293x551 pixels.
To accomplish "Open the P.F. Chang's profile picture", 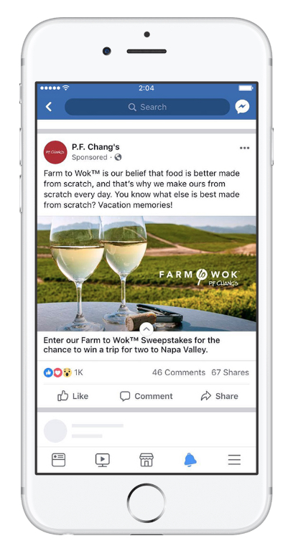I will pos(55,152).
